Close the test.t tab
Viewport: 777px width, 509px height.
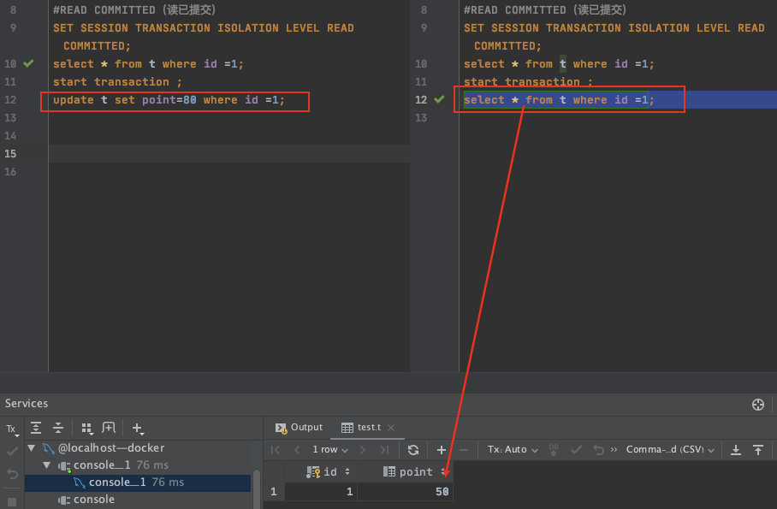coord(391,427)
